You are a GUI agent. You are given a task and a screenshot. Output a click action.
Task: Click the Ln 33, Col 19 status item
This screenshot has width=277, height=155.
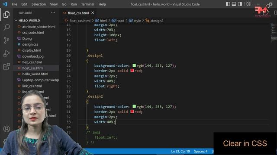[x=180, y=151]
